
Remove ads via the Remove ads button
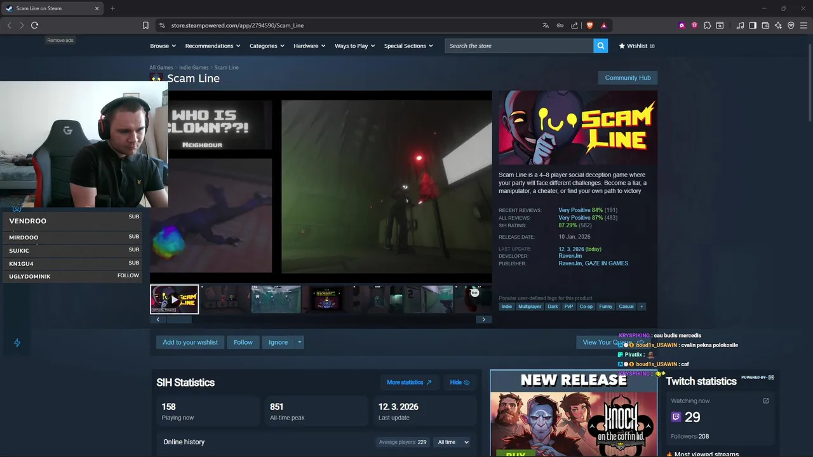60,40
